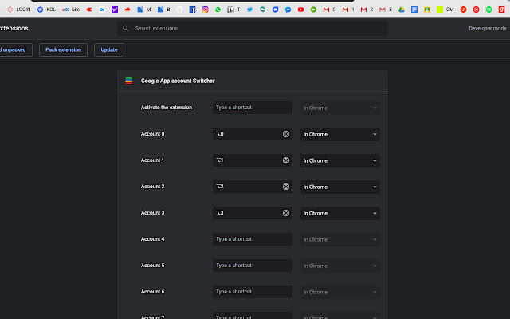Open the Instagram bookmark icon
The width and height of the screenshot is (510, 319).
(205, 10)
